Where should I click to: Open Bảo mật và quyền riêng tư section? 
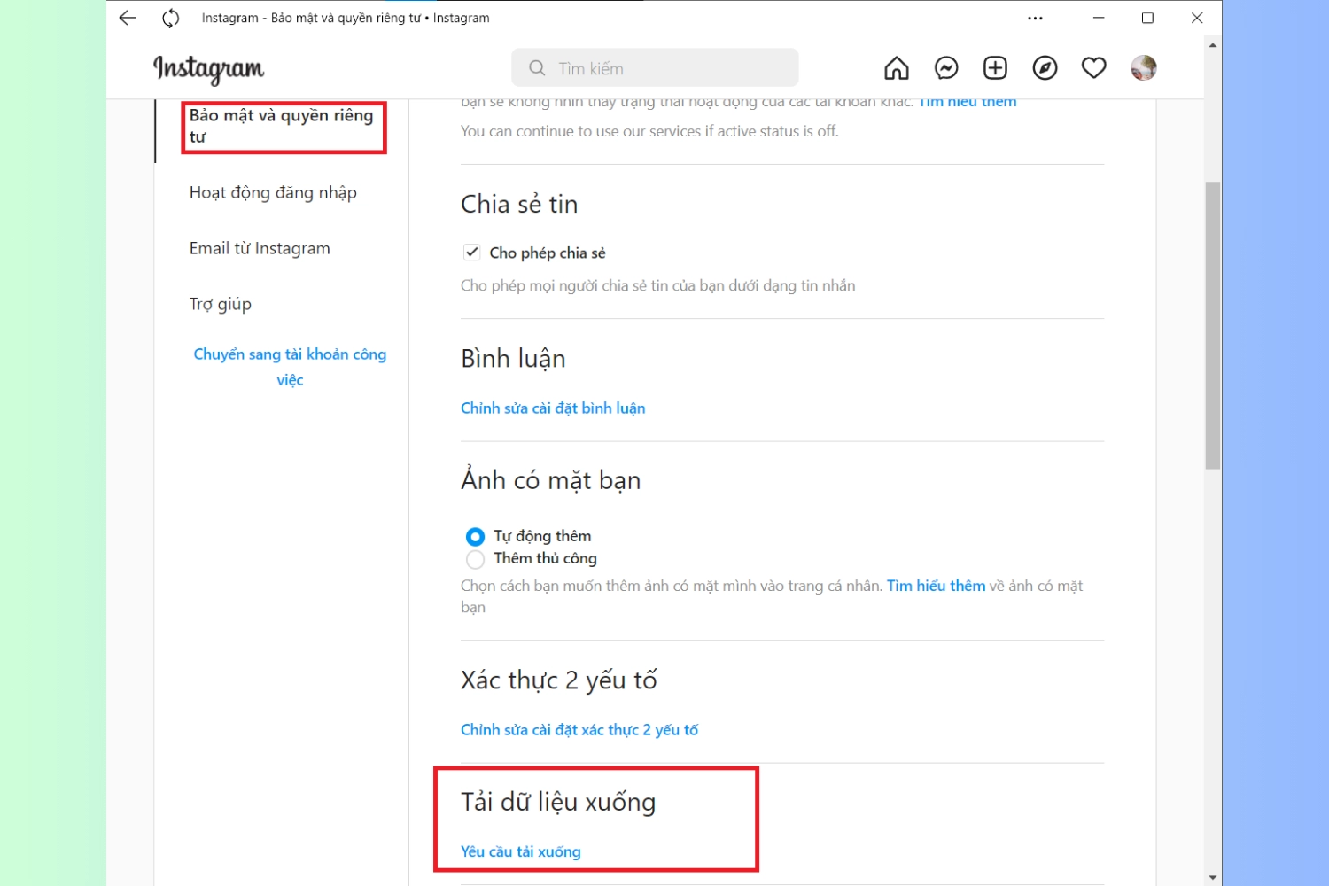pyautogui.click(x=282, y=126)
